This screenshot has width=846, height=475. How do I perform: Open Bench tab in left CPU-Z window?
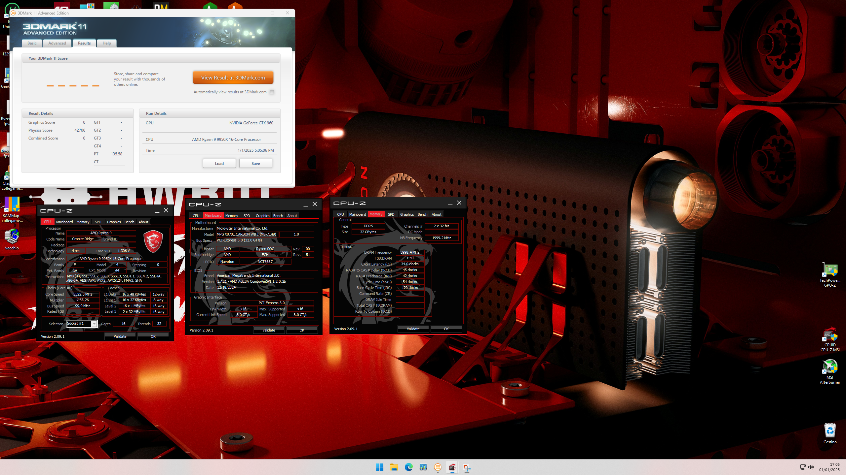(x=129, y=222)
